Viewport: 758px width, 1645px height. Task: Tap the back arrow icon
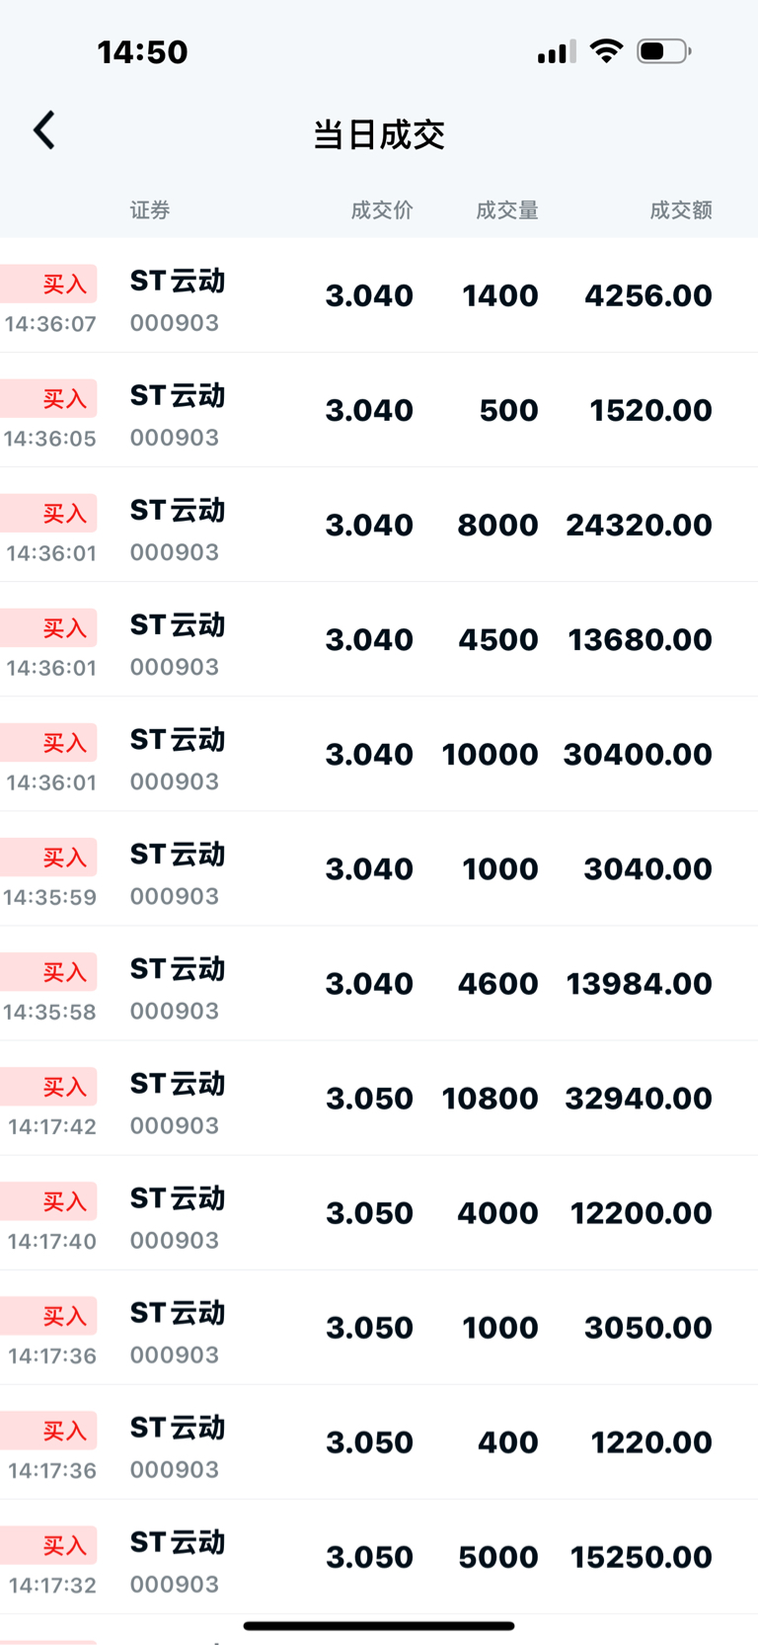tap(44, 130)
